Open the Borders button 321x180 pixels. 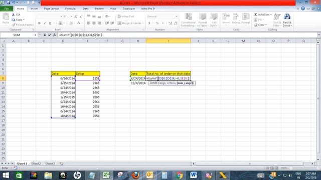61,23
